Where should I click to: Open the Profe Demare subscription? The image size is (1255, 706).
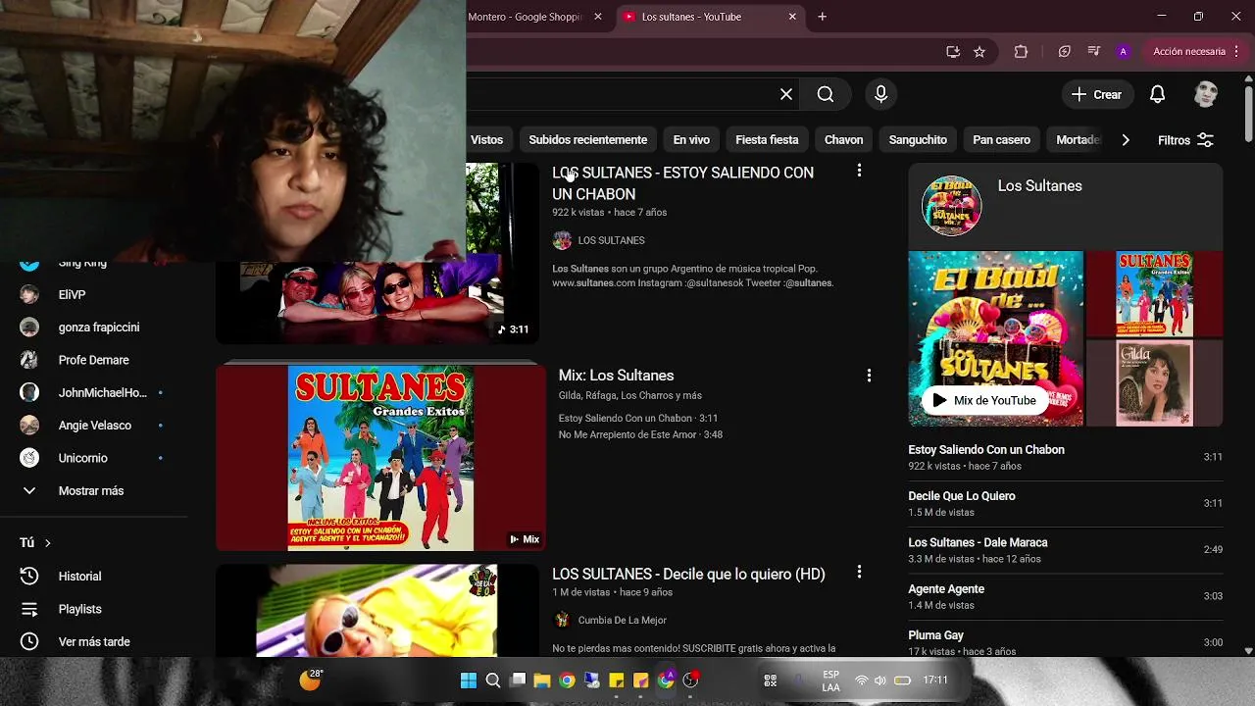click(93, 360)
